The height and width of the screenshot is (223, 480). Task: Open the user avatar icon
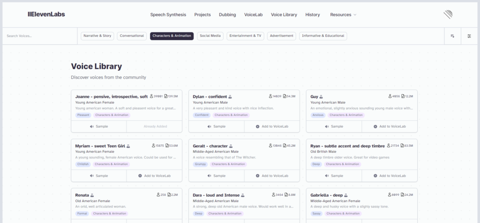tap(448, 14)
